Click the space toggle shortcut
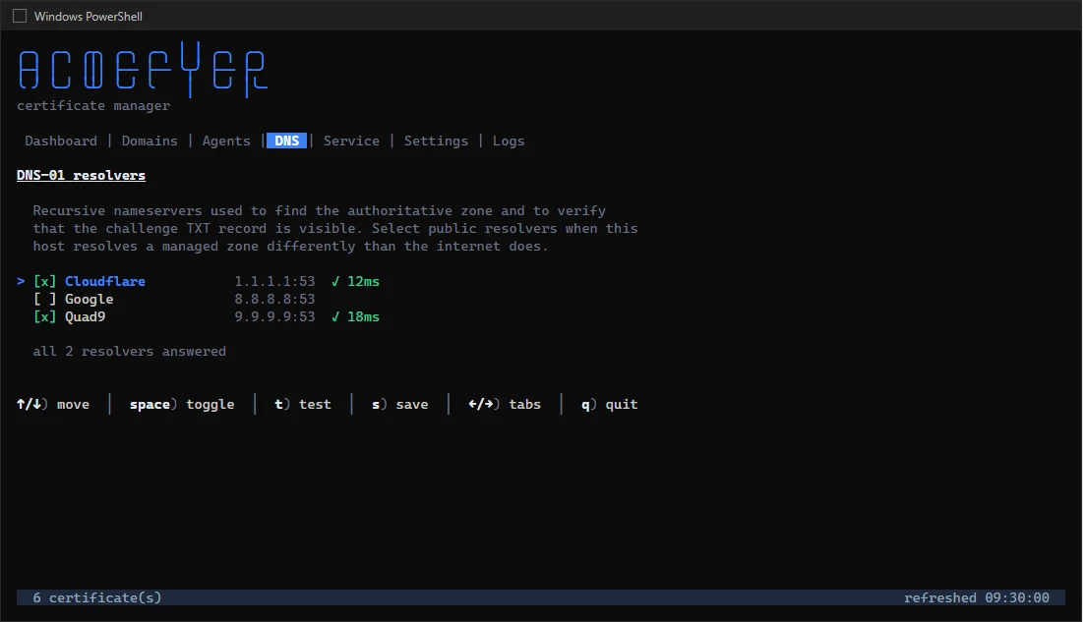The width and height of the screenshot is (1083, 622). 182,405
